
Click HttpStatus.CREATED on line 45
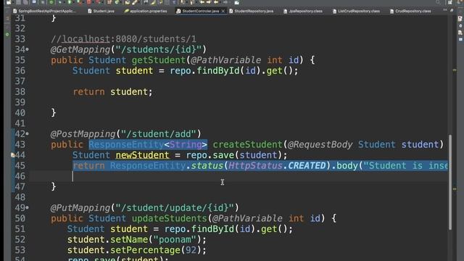(x=277, y=166)
